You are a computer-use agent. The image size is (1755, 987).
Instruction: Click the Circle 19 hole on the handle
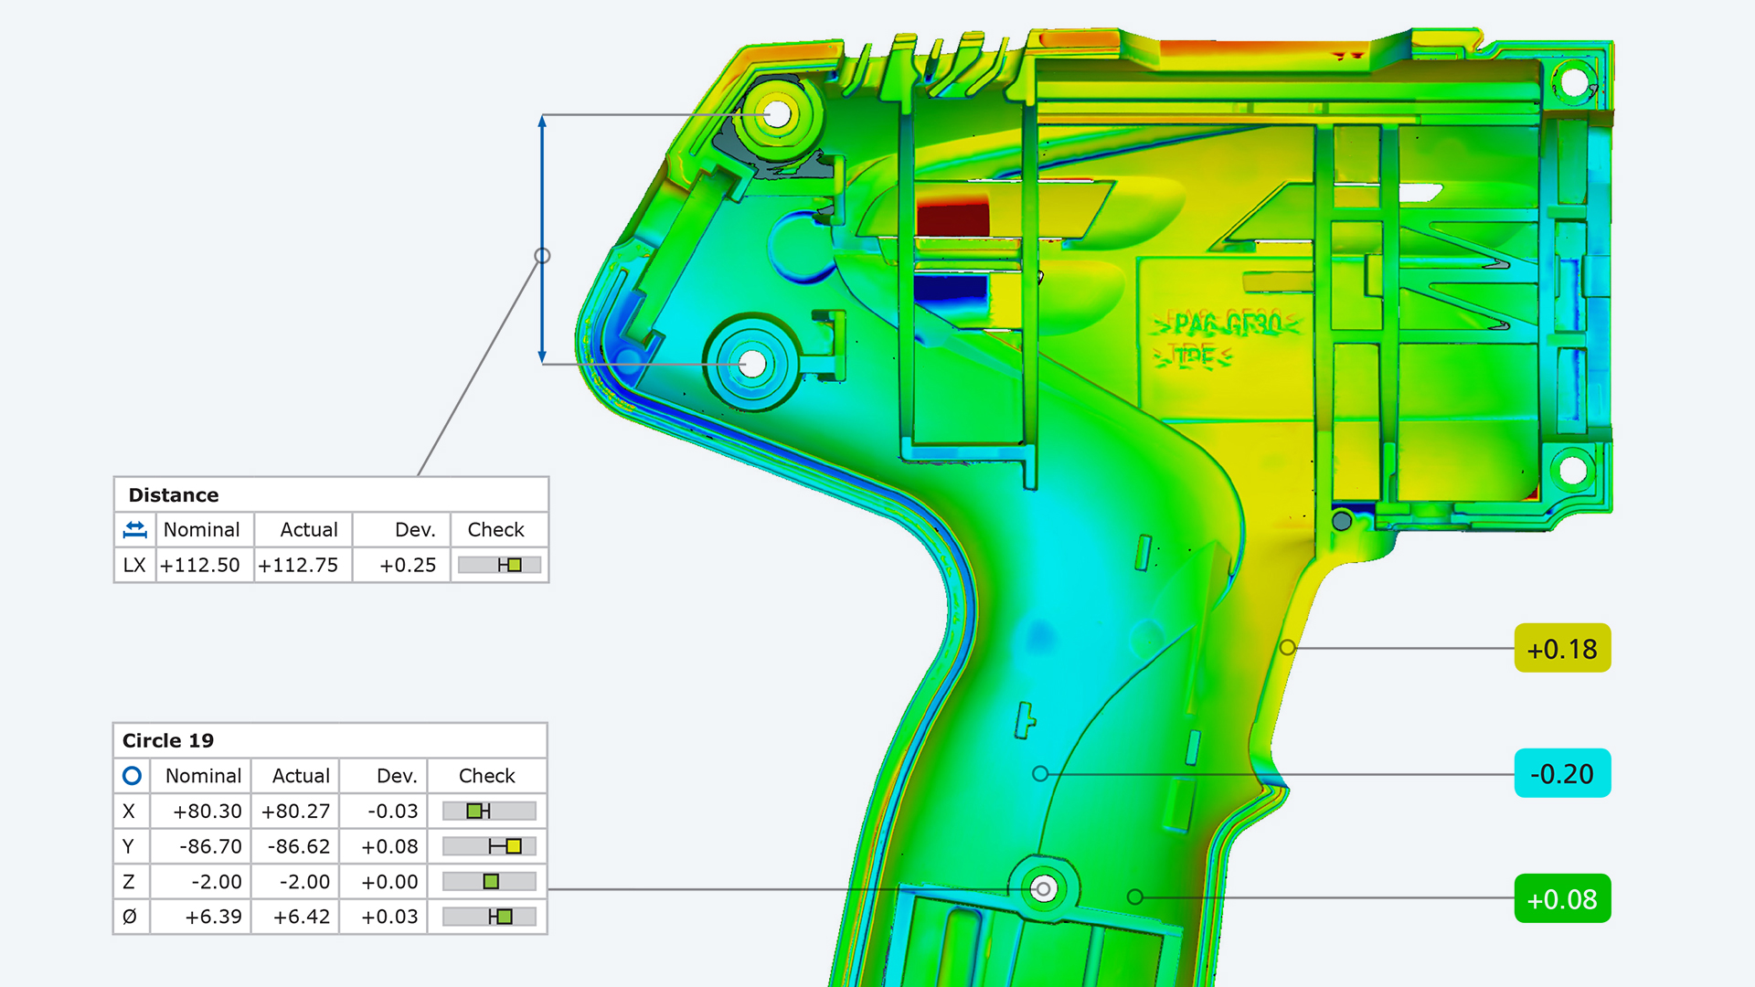1043,888
